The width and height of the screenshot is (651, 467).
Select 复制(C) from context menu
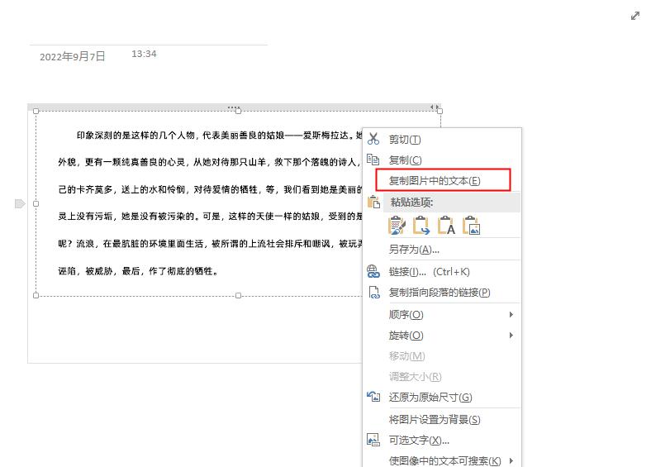click(442, 160)
